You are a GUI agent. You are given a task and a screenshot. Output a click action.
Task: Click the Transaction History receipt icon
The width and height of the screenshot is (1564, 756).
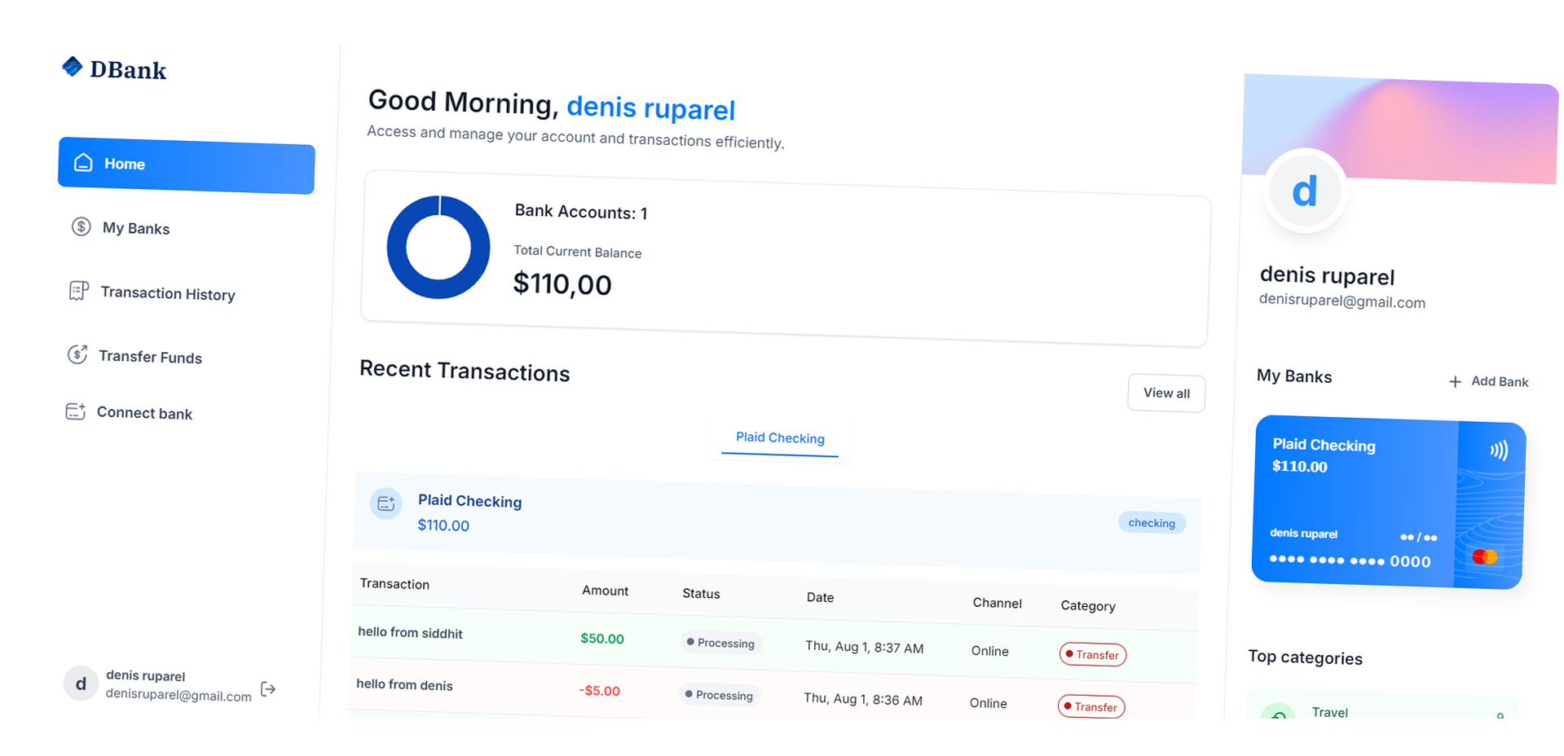tap(78, 291)
